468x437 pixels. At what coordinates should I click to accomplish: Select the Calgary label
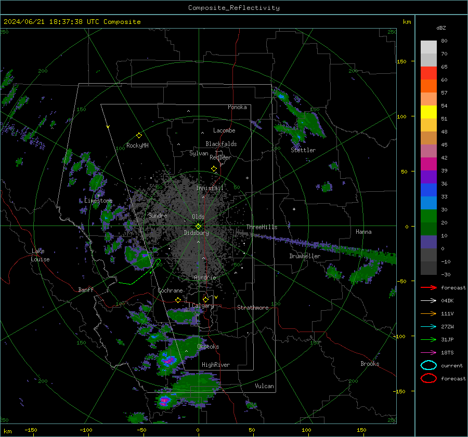click(203, 306)
